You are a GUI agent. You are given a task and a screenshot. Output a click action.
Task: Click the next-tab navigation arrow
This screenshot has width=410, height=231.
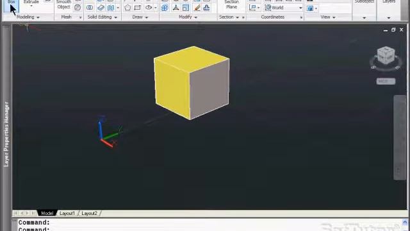pyautogui.click(x=27, y=213)
